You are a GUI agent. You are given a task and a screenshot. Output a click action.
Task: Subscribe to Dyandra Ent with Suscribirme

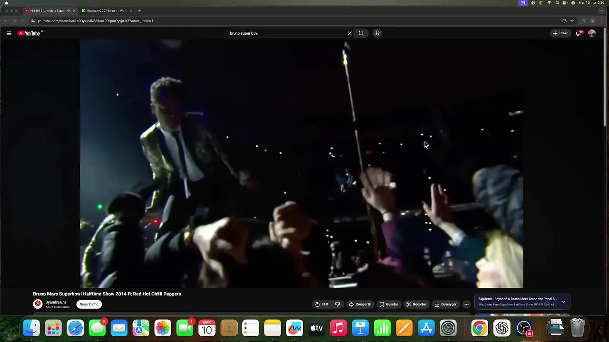(x=89, y=304)
